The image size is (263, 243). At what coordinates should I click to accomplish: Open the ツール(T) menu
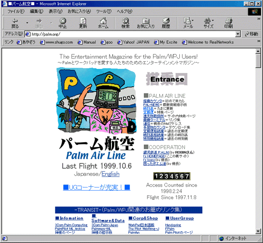click(104, 11)
